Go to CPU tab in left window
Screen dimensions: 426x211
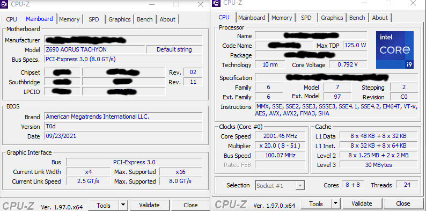[x=11, y=19]
